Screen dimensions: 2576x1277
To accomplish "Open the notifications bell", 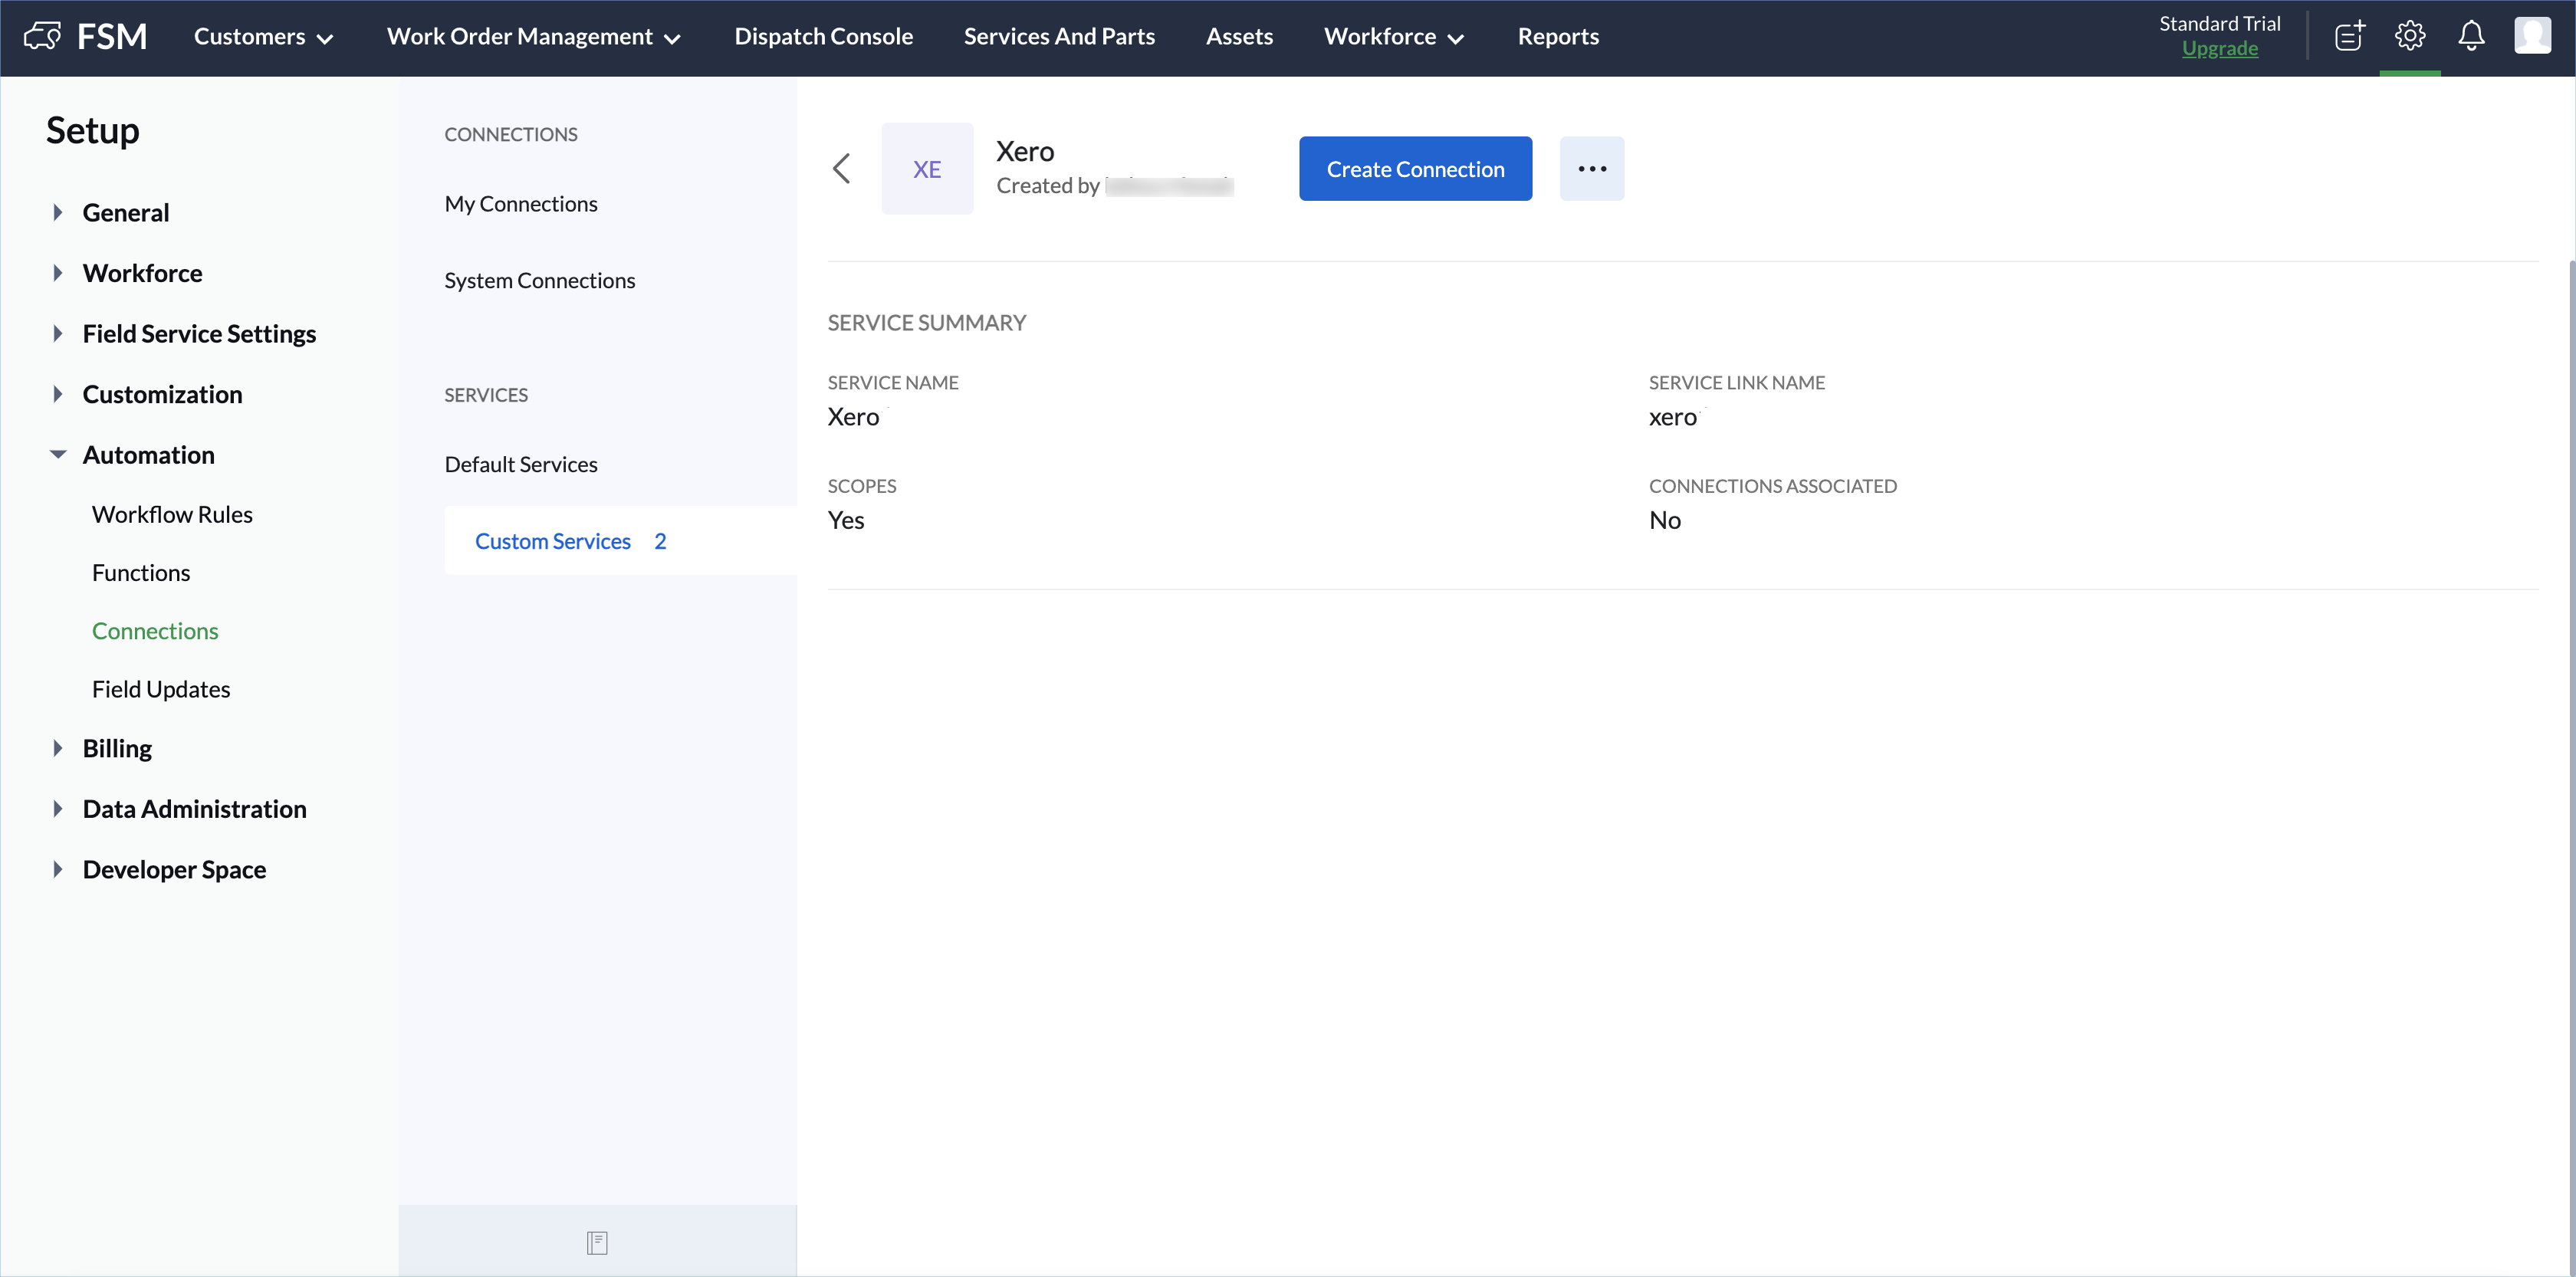I will (x=2471, y=36).
